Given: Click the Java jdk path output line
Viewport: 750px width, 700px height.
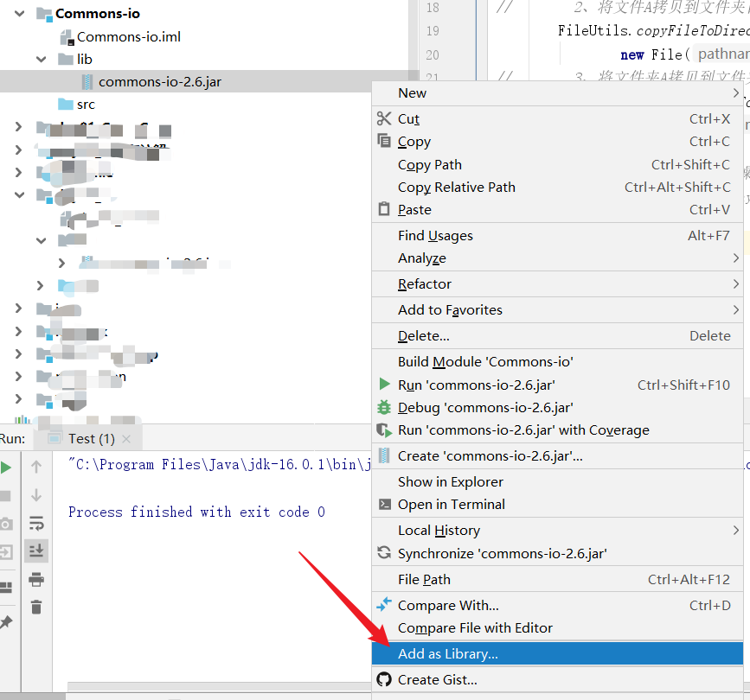Looking at the screenshot, I should (x=220, y=464).
